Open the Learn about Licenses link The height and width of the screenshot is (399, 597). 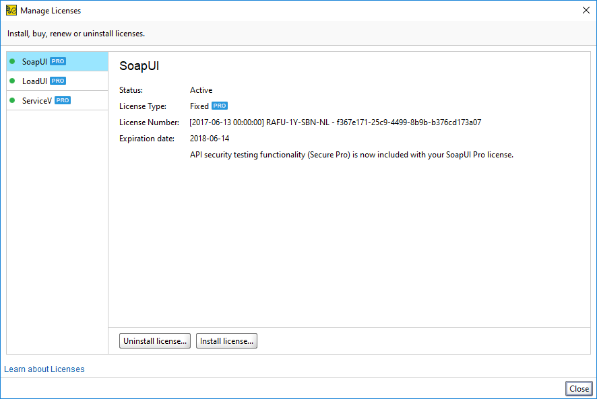point(44,369)
